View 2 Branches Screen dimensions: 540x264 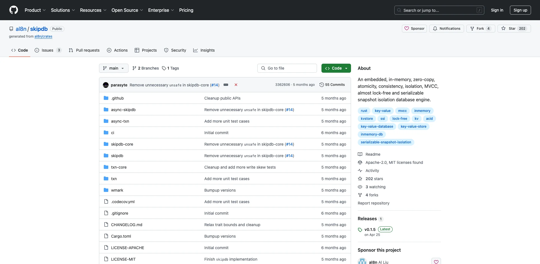tap(146, 68)
